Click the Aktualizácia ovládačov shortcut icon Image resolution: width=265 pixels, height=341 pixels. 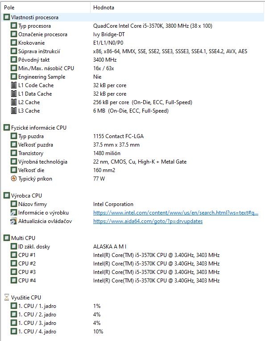[x=14, y=221]
